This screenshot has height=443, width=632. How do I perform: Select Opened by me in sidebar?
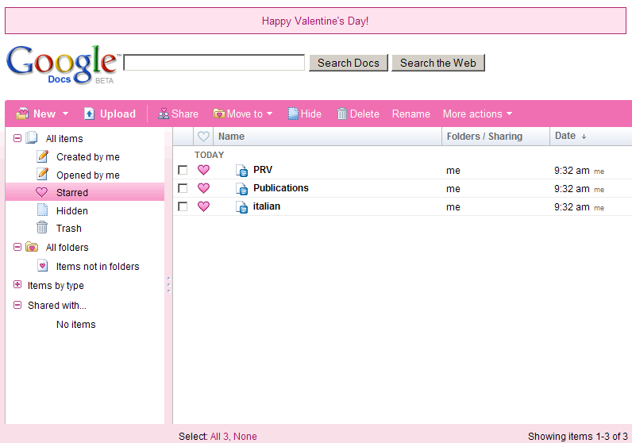pos(88,175)
